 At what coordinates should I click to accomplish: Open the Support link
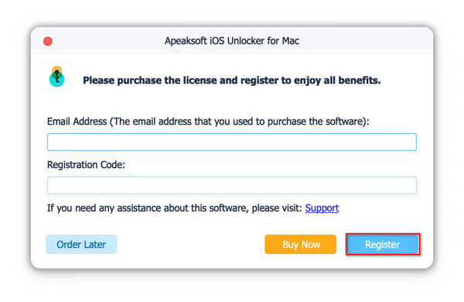pyautogui.click(x=322, y=208)
